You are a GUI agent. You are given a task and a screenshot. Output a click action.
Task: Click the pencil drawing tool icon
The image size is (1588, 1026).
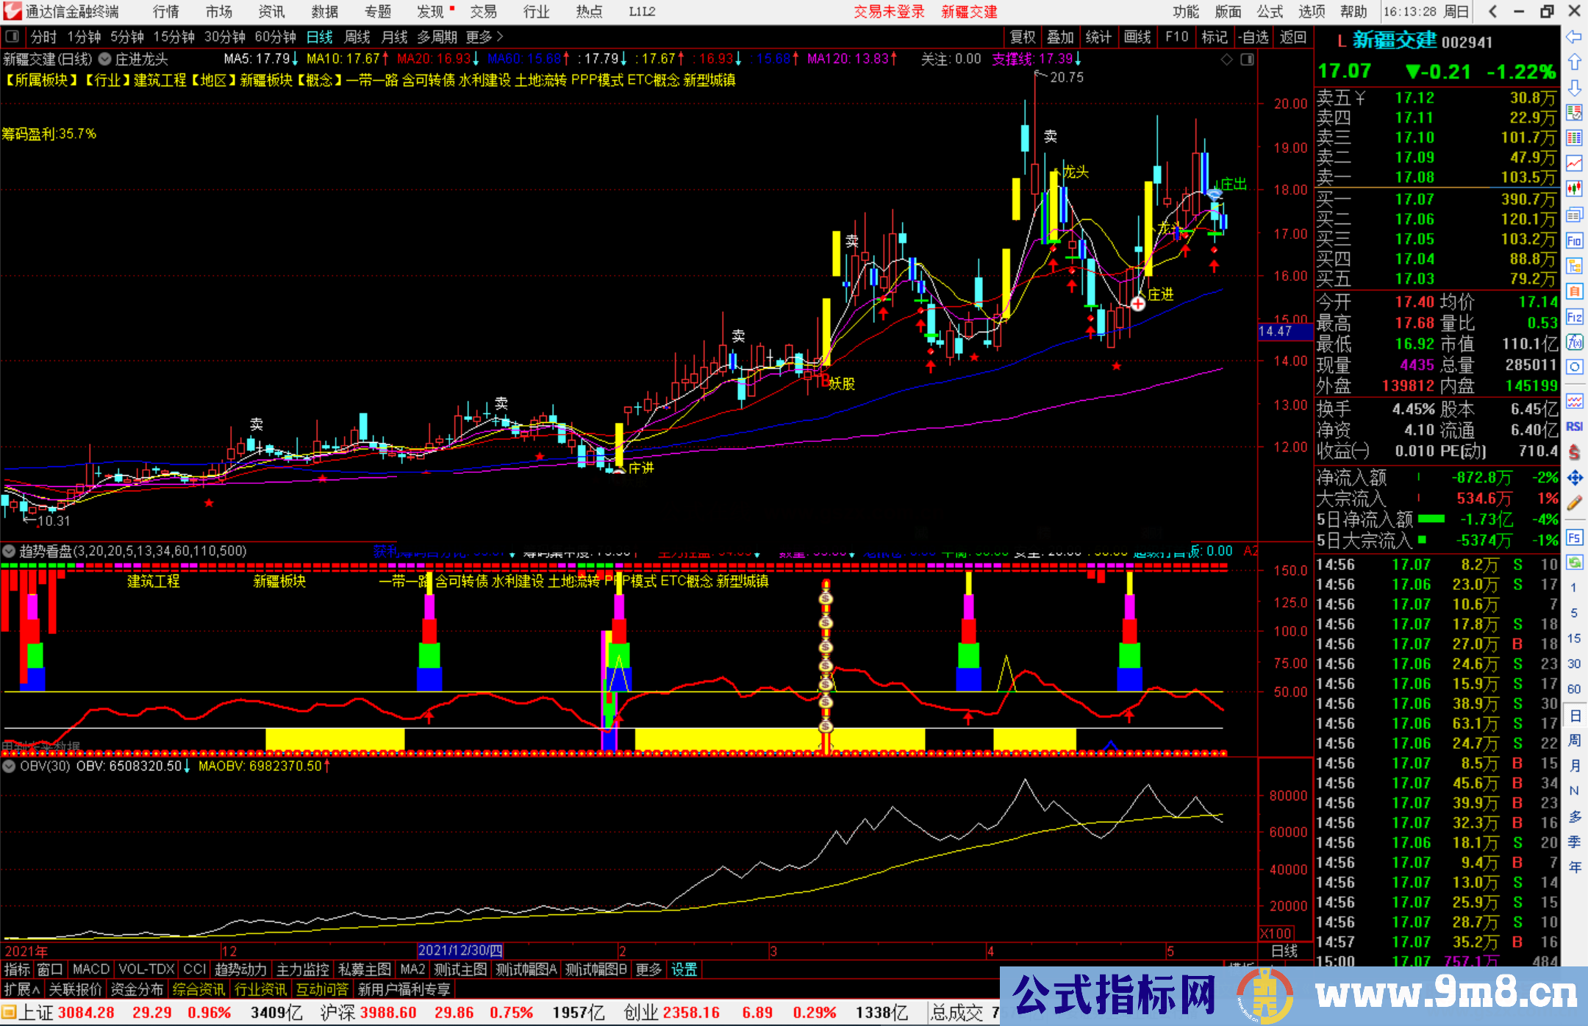(x=1574, y=504)
